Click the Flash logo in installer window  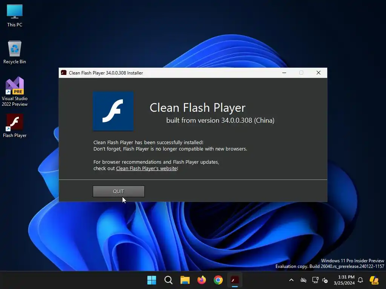pos(113,111)
